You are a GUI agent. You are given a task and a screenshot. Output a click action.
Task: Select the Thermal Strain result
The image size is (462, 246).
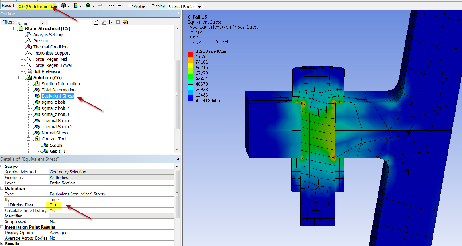coord(55,121)
